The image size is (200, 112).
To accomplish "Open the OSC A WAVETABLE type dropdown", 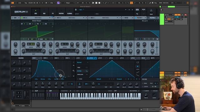I will coord(39,18).
